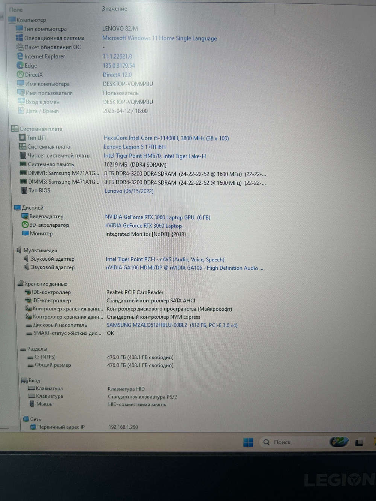Select the Стандартная клавиатура PS/2 row
This screenshot has width=376, height=501.
pos(103,396)
